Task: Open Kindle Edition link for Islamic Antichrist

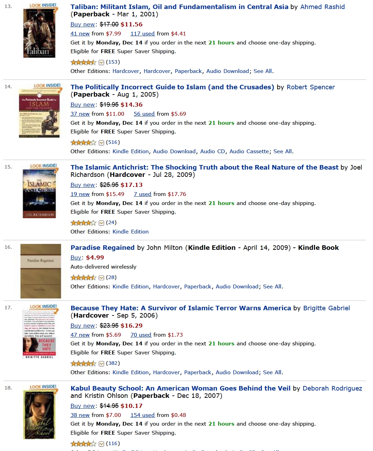Action: pos(131,232)
